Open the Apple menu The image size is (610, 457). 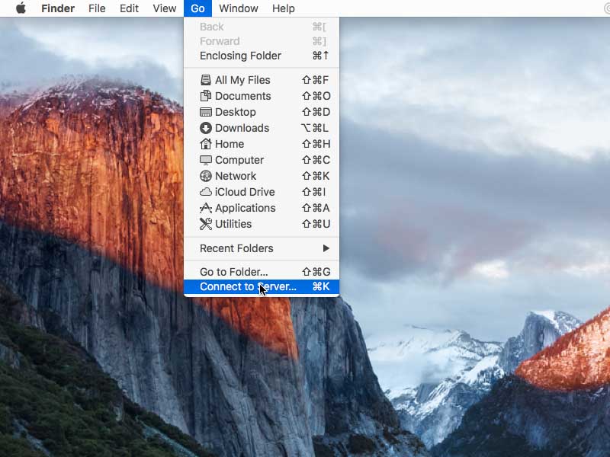pyautogui.click(x=21, y=8)
